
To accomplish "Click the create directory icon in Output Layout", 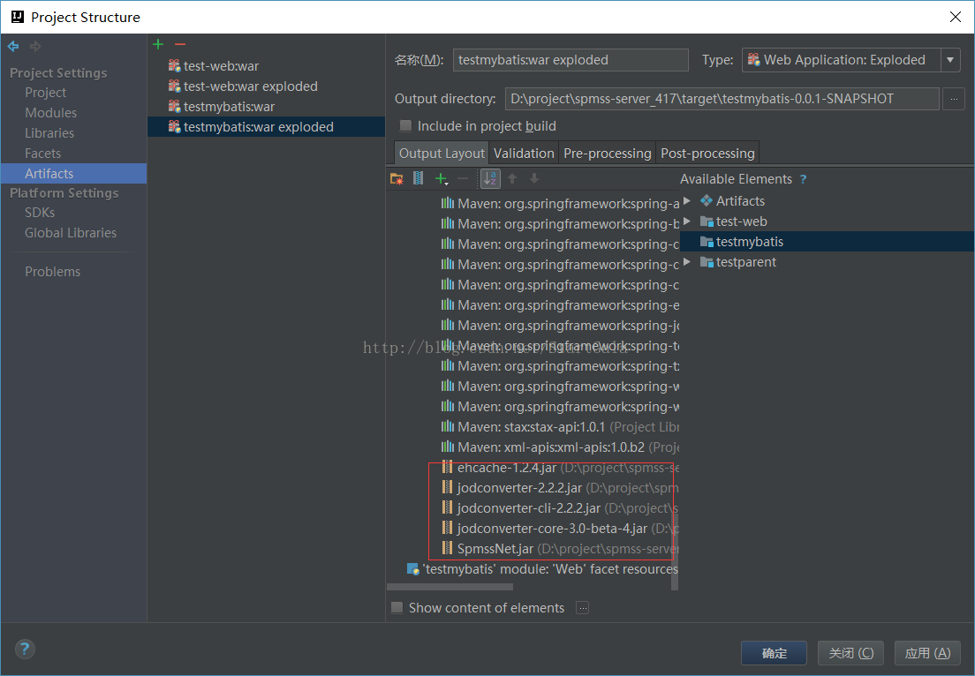I will click(397, 178).
